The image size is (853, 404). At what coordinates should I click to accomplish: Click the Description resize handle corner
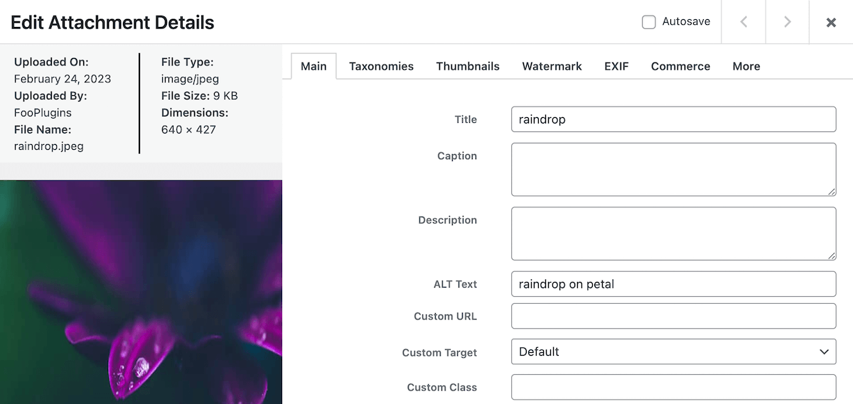click(x=831, y=256)
